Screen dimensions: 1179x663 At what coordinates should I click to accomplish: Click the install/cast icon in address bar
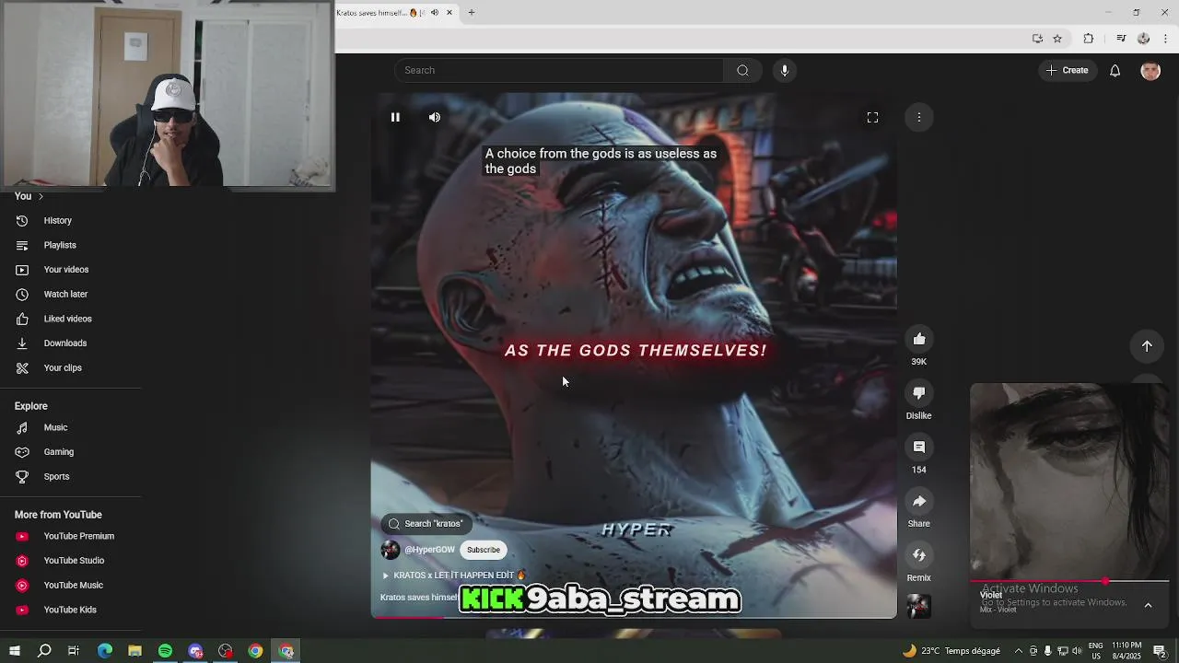coord(1037,39)
